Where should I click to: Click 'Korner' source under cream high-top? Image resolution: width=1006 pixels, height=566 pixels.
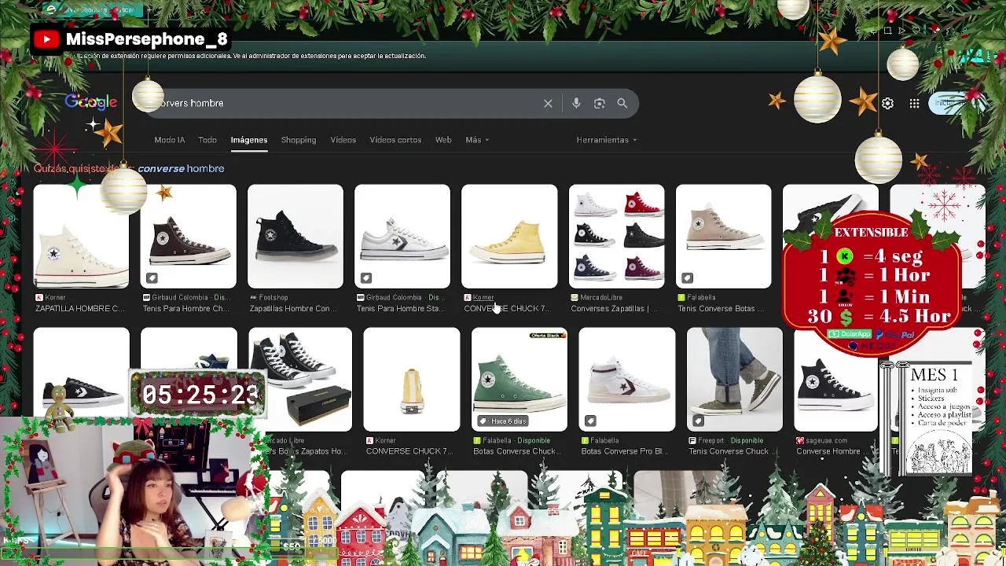pos(55,297)
